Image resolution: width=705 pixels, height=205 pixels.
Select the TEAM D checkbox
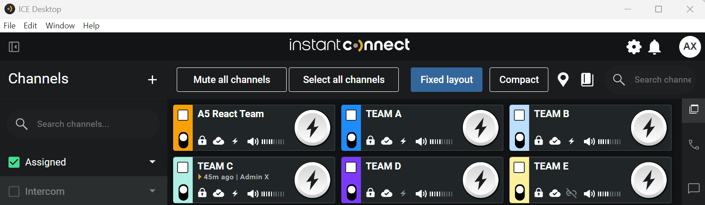351,167
